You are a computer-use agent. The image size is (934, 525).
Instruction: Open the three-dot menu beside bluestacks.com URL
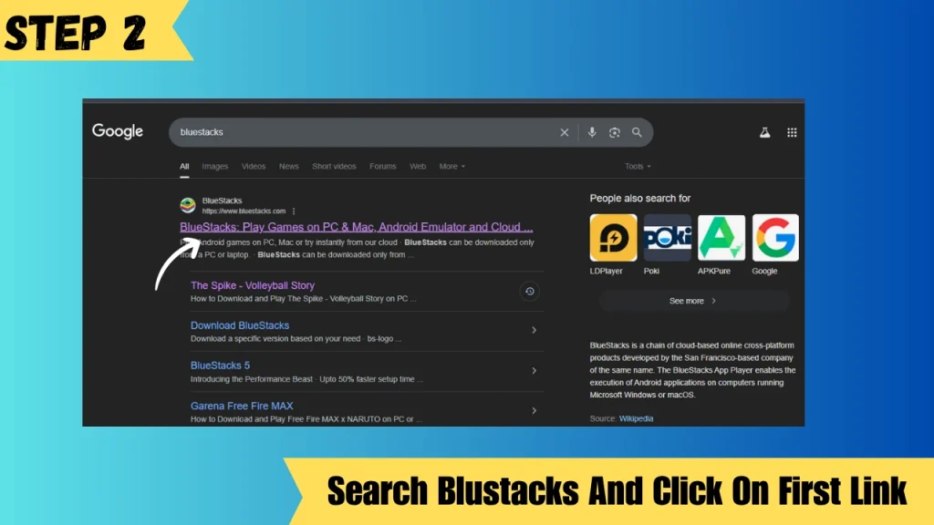pos(294,211)
